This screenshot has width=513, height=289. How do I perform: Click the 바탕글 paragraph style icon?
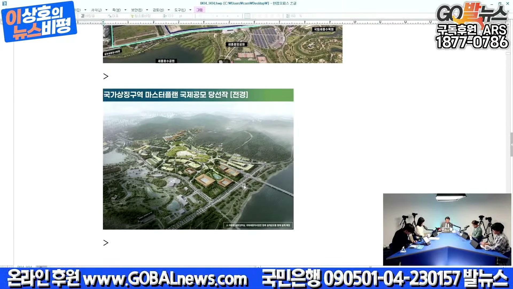click(83, 16)
